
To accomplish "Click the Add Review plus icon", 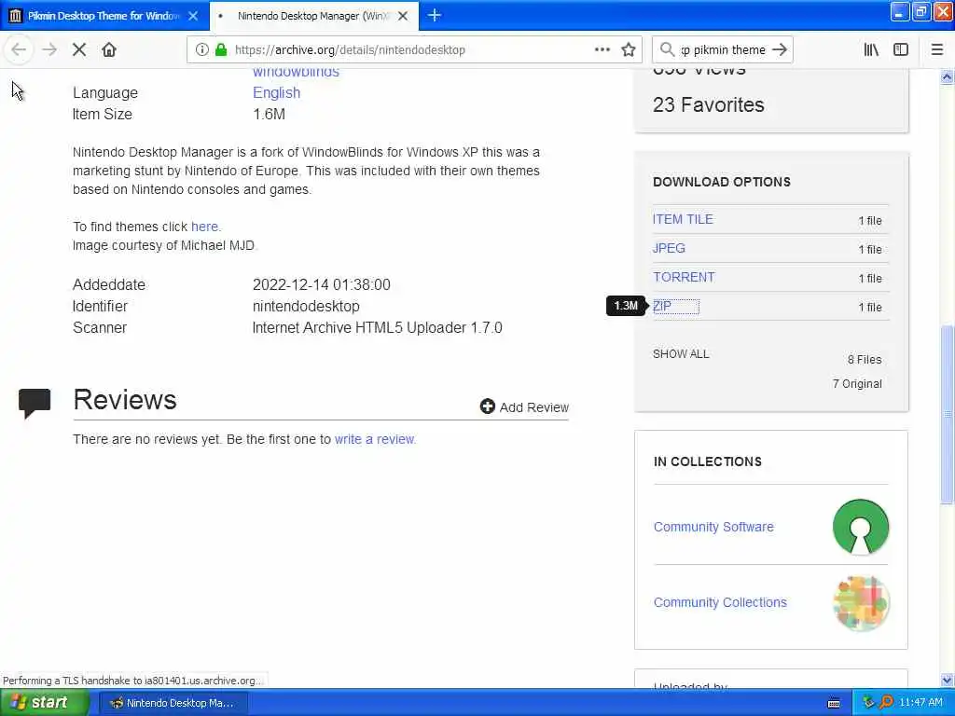I will (x=487, y=406).
